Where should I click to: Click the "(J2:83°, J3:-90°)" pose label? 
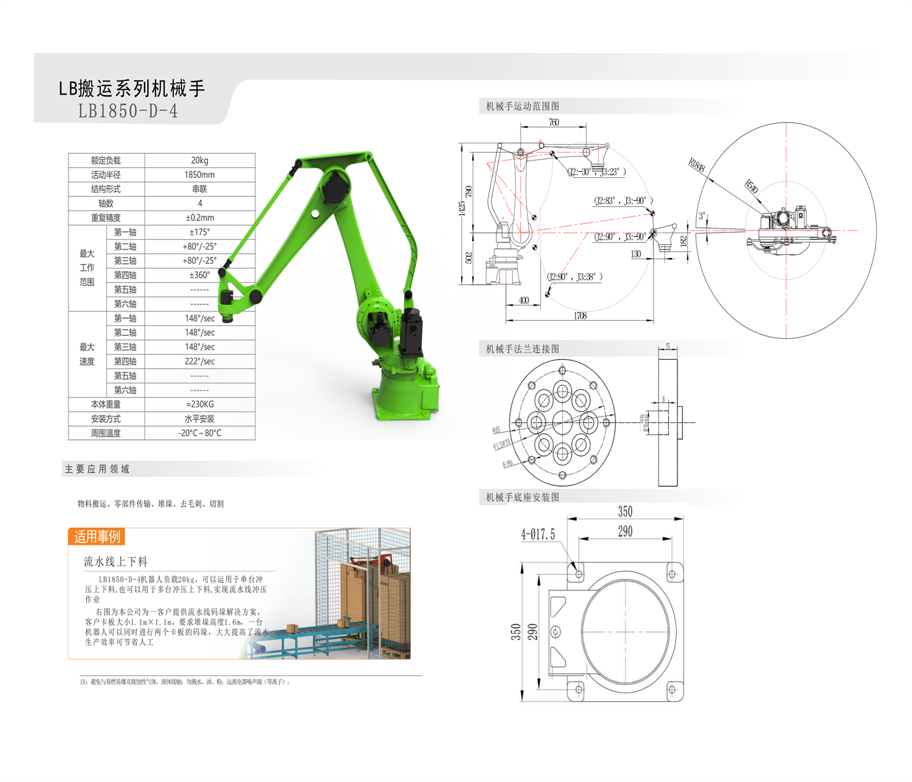(x=623, y=201)
